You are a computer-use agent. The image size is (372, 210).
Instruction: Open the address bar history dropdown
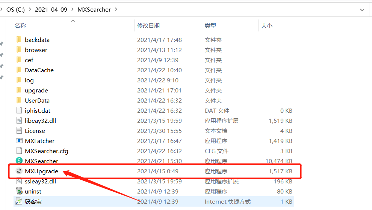pyautogui.click(x=362, y=10)
